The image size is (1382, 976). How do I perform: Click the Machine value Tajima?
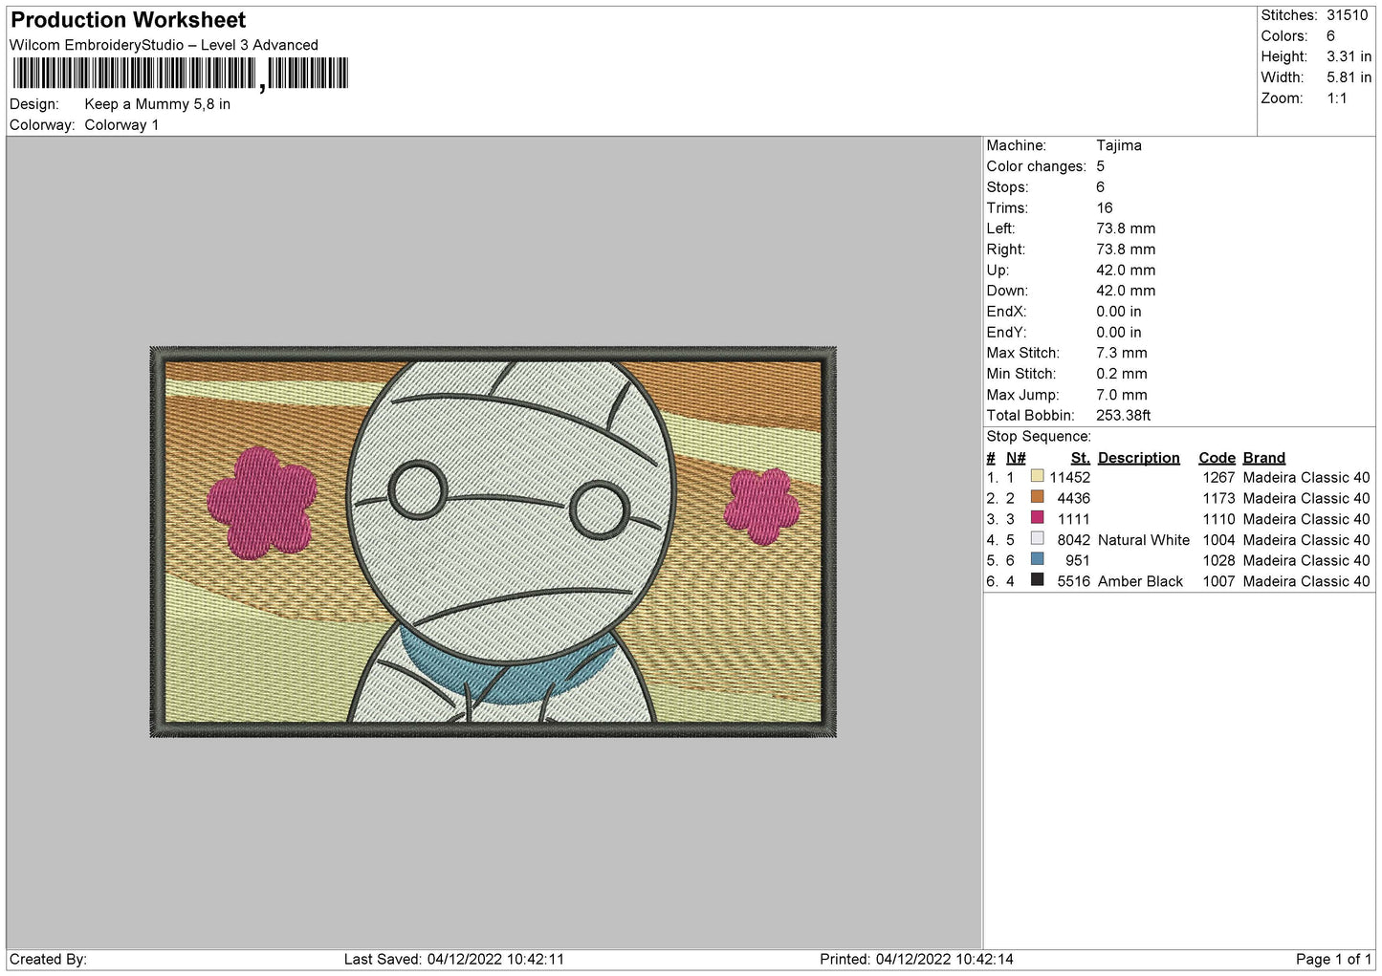pos(1118,145)
